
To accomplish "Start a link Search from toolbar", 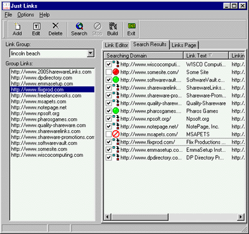I will (x=79, y=29).
